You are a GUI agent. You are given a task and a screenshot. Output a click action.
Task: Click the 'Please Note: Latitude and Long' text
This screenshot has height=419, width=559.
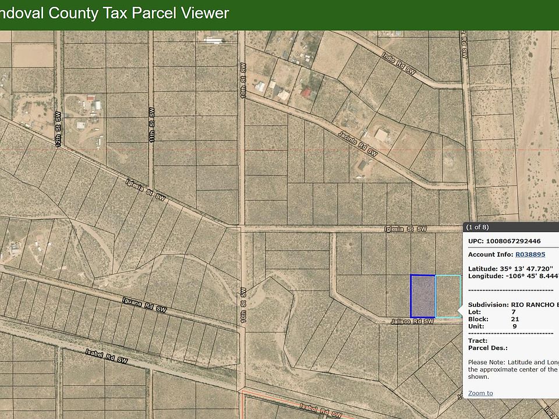(x=514, y=363)
